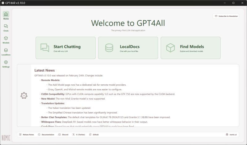Click "The privacy-first LLM chat application" subtitle

[128, 30]
